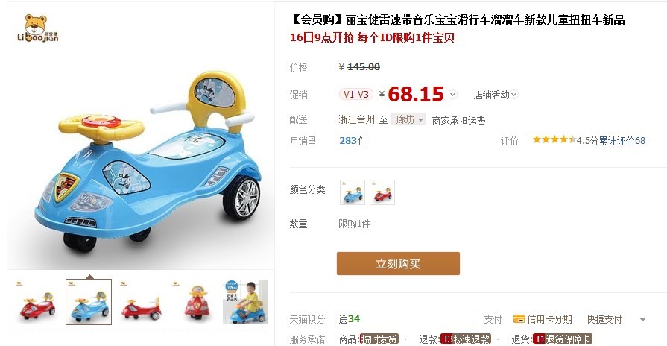
Task: Show the child riding car thumbnail
Action: [x=245, y=302]
